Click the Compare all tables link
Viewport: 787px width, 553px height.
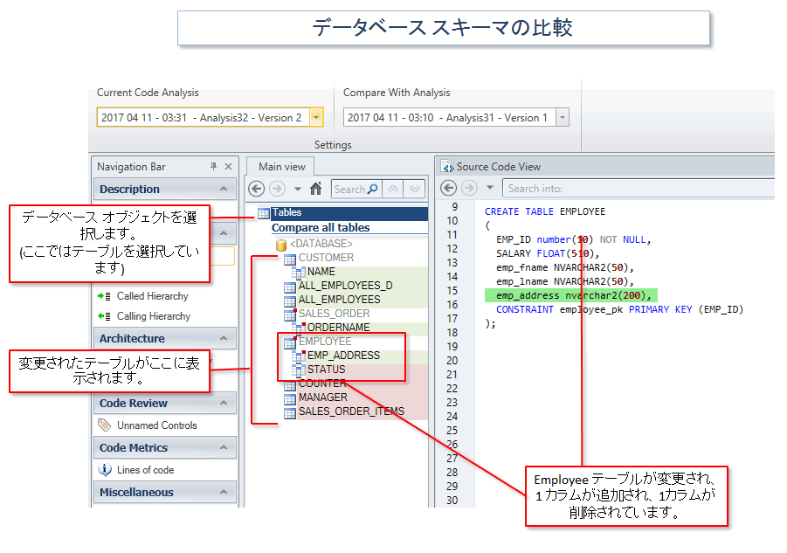point(320,228)
